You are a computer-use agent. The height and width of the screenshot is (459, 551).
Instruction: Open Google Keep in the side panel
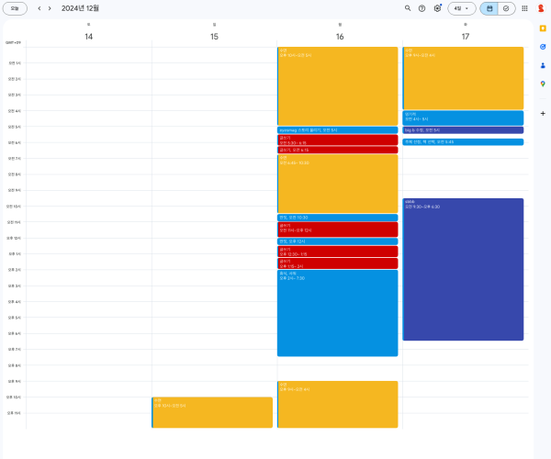[x=543, y=28]
